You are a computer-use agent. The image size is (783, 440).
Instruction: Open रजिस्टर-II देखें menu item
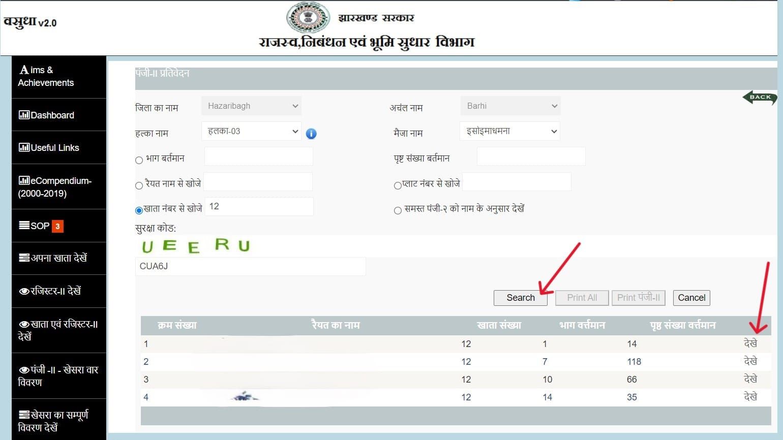(59, 291)
